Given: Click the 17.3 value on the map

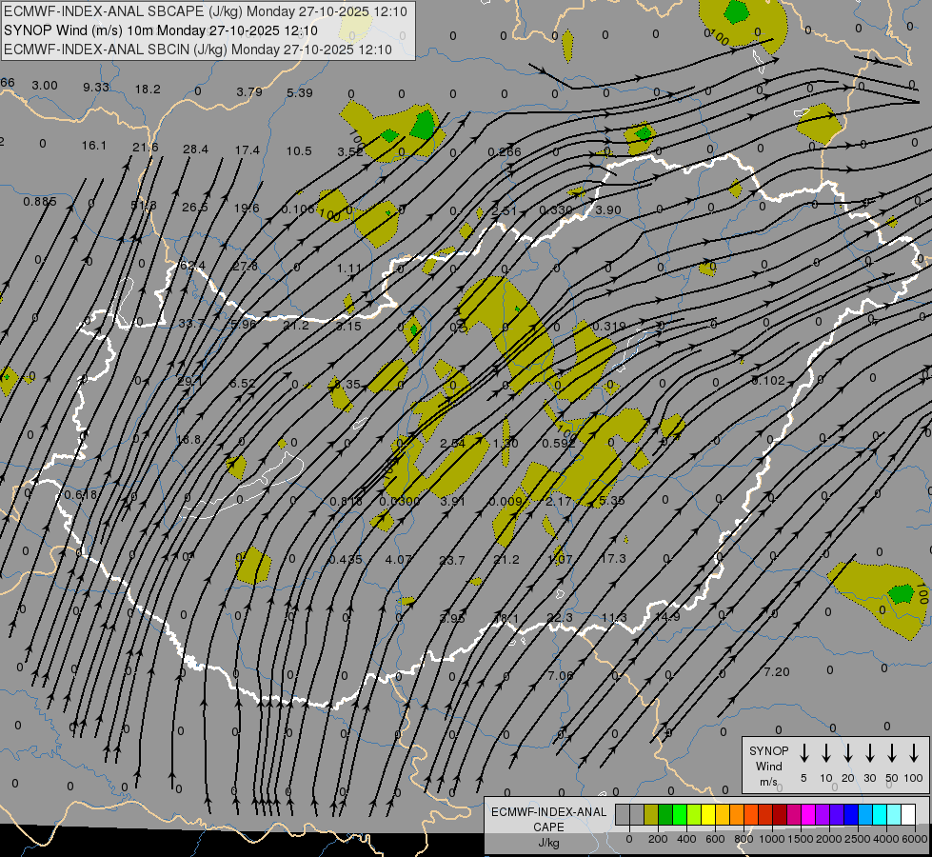Looking at the screenshot, I should coord(613,558).
